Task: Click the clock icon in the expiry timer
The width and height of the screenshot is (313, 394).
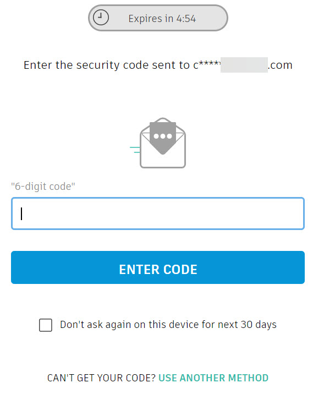Action: click(x=101, y=18)
